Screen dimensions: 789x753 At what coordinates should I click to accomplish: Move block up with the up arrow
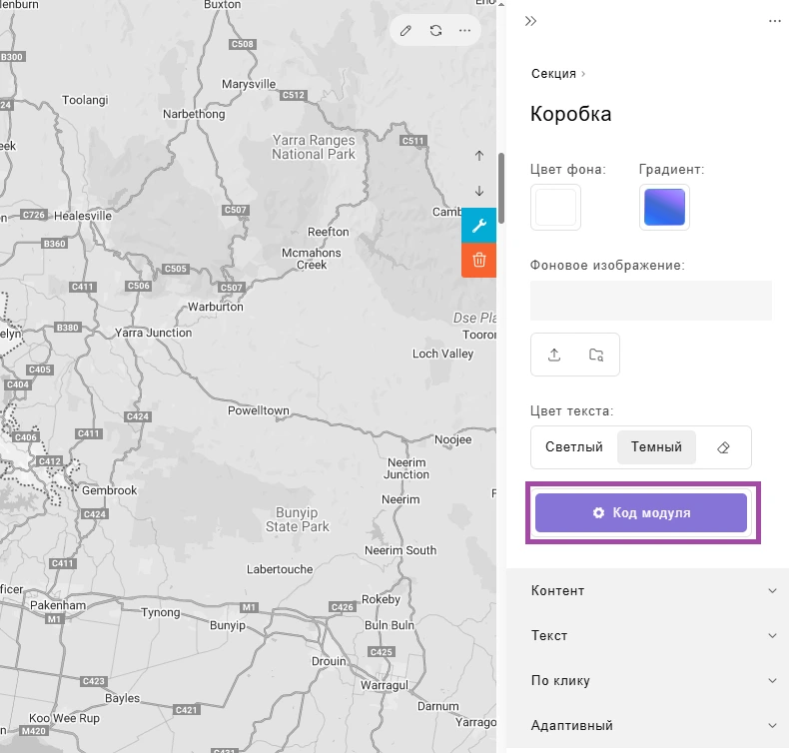(x=479, y=156)
